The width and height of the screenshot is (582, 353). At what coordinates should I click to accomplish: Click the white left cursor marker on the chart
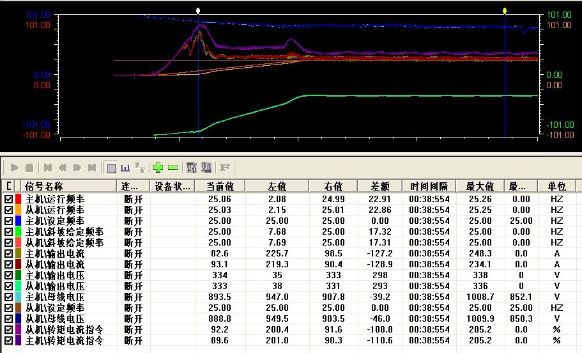tap(198, 11)
